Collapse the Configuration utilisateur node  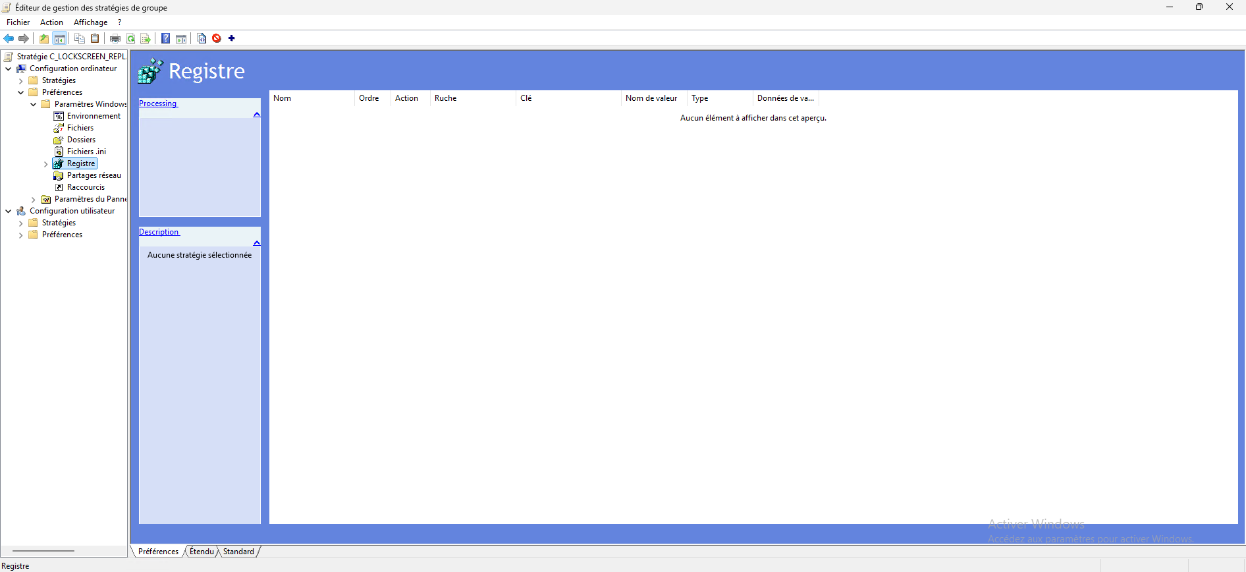9,212
